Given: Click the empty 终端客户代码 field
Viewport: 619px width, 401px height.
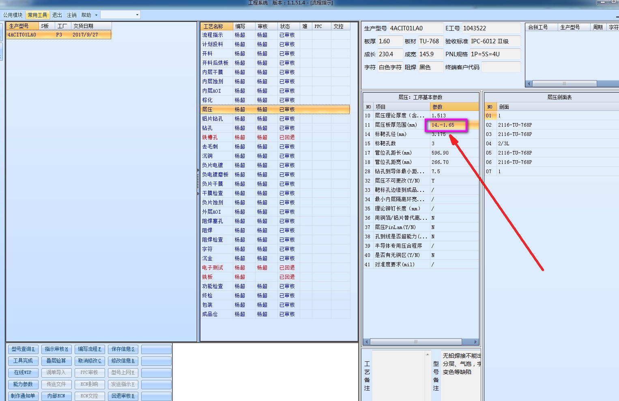Looking at the screenshot, I should [x=501, y=67].
